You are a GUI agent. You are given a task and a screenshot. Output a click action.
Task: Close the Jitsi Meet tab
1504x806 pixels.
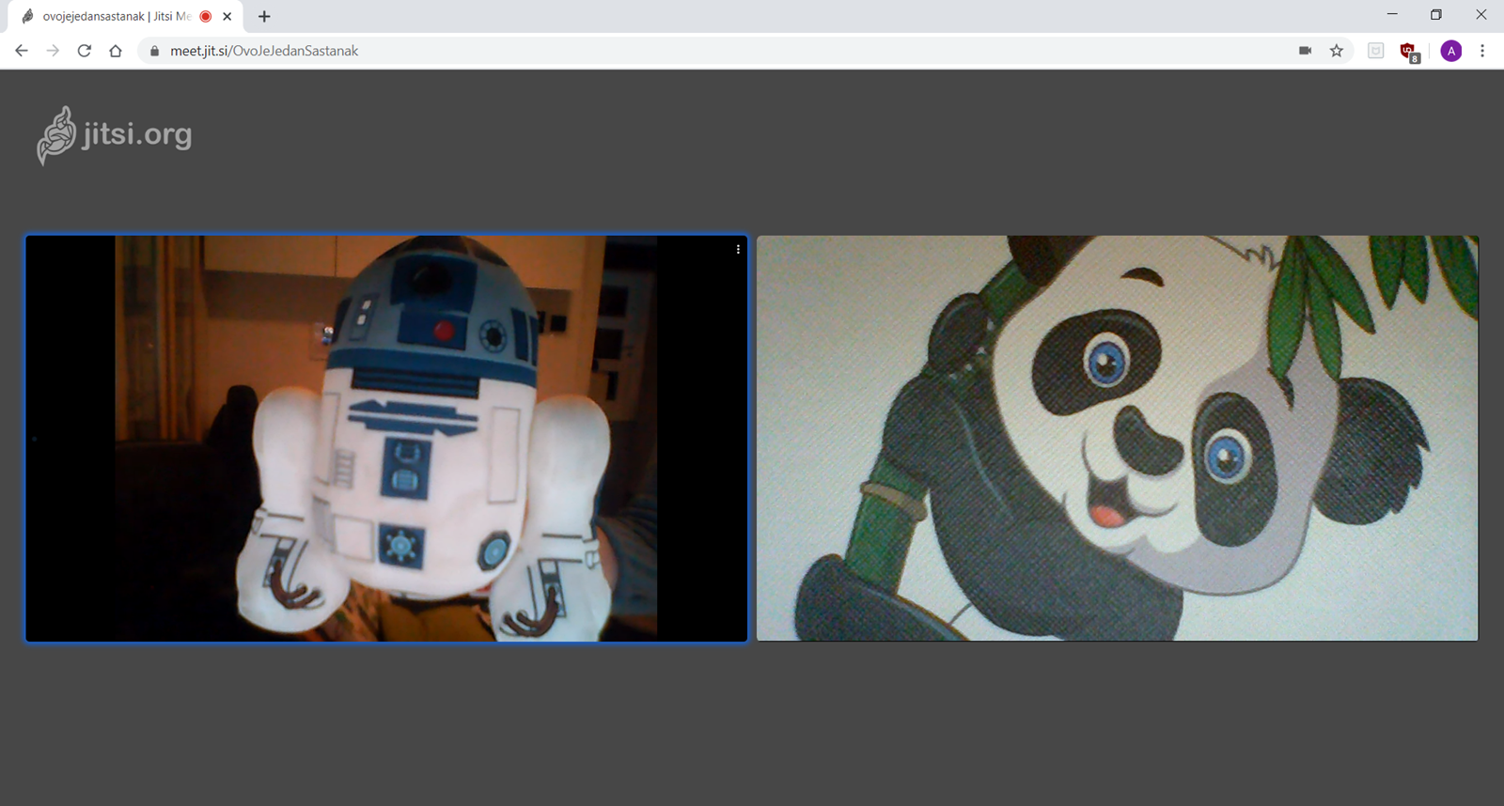[227, 16]
